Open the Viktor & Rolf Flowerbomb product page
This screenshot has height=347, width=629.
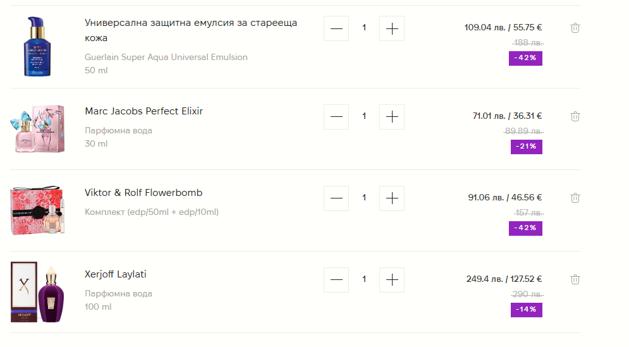tap(144, 193)
